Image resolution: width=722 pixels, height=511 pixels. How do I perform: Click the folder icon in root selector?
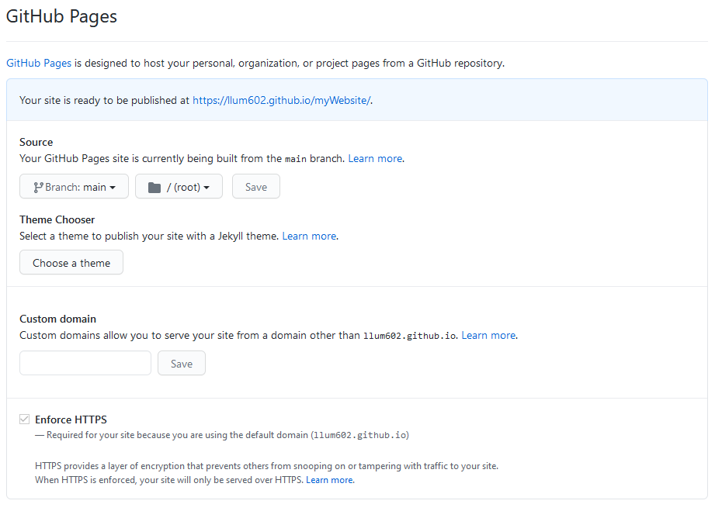[x=154, y=187]
